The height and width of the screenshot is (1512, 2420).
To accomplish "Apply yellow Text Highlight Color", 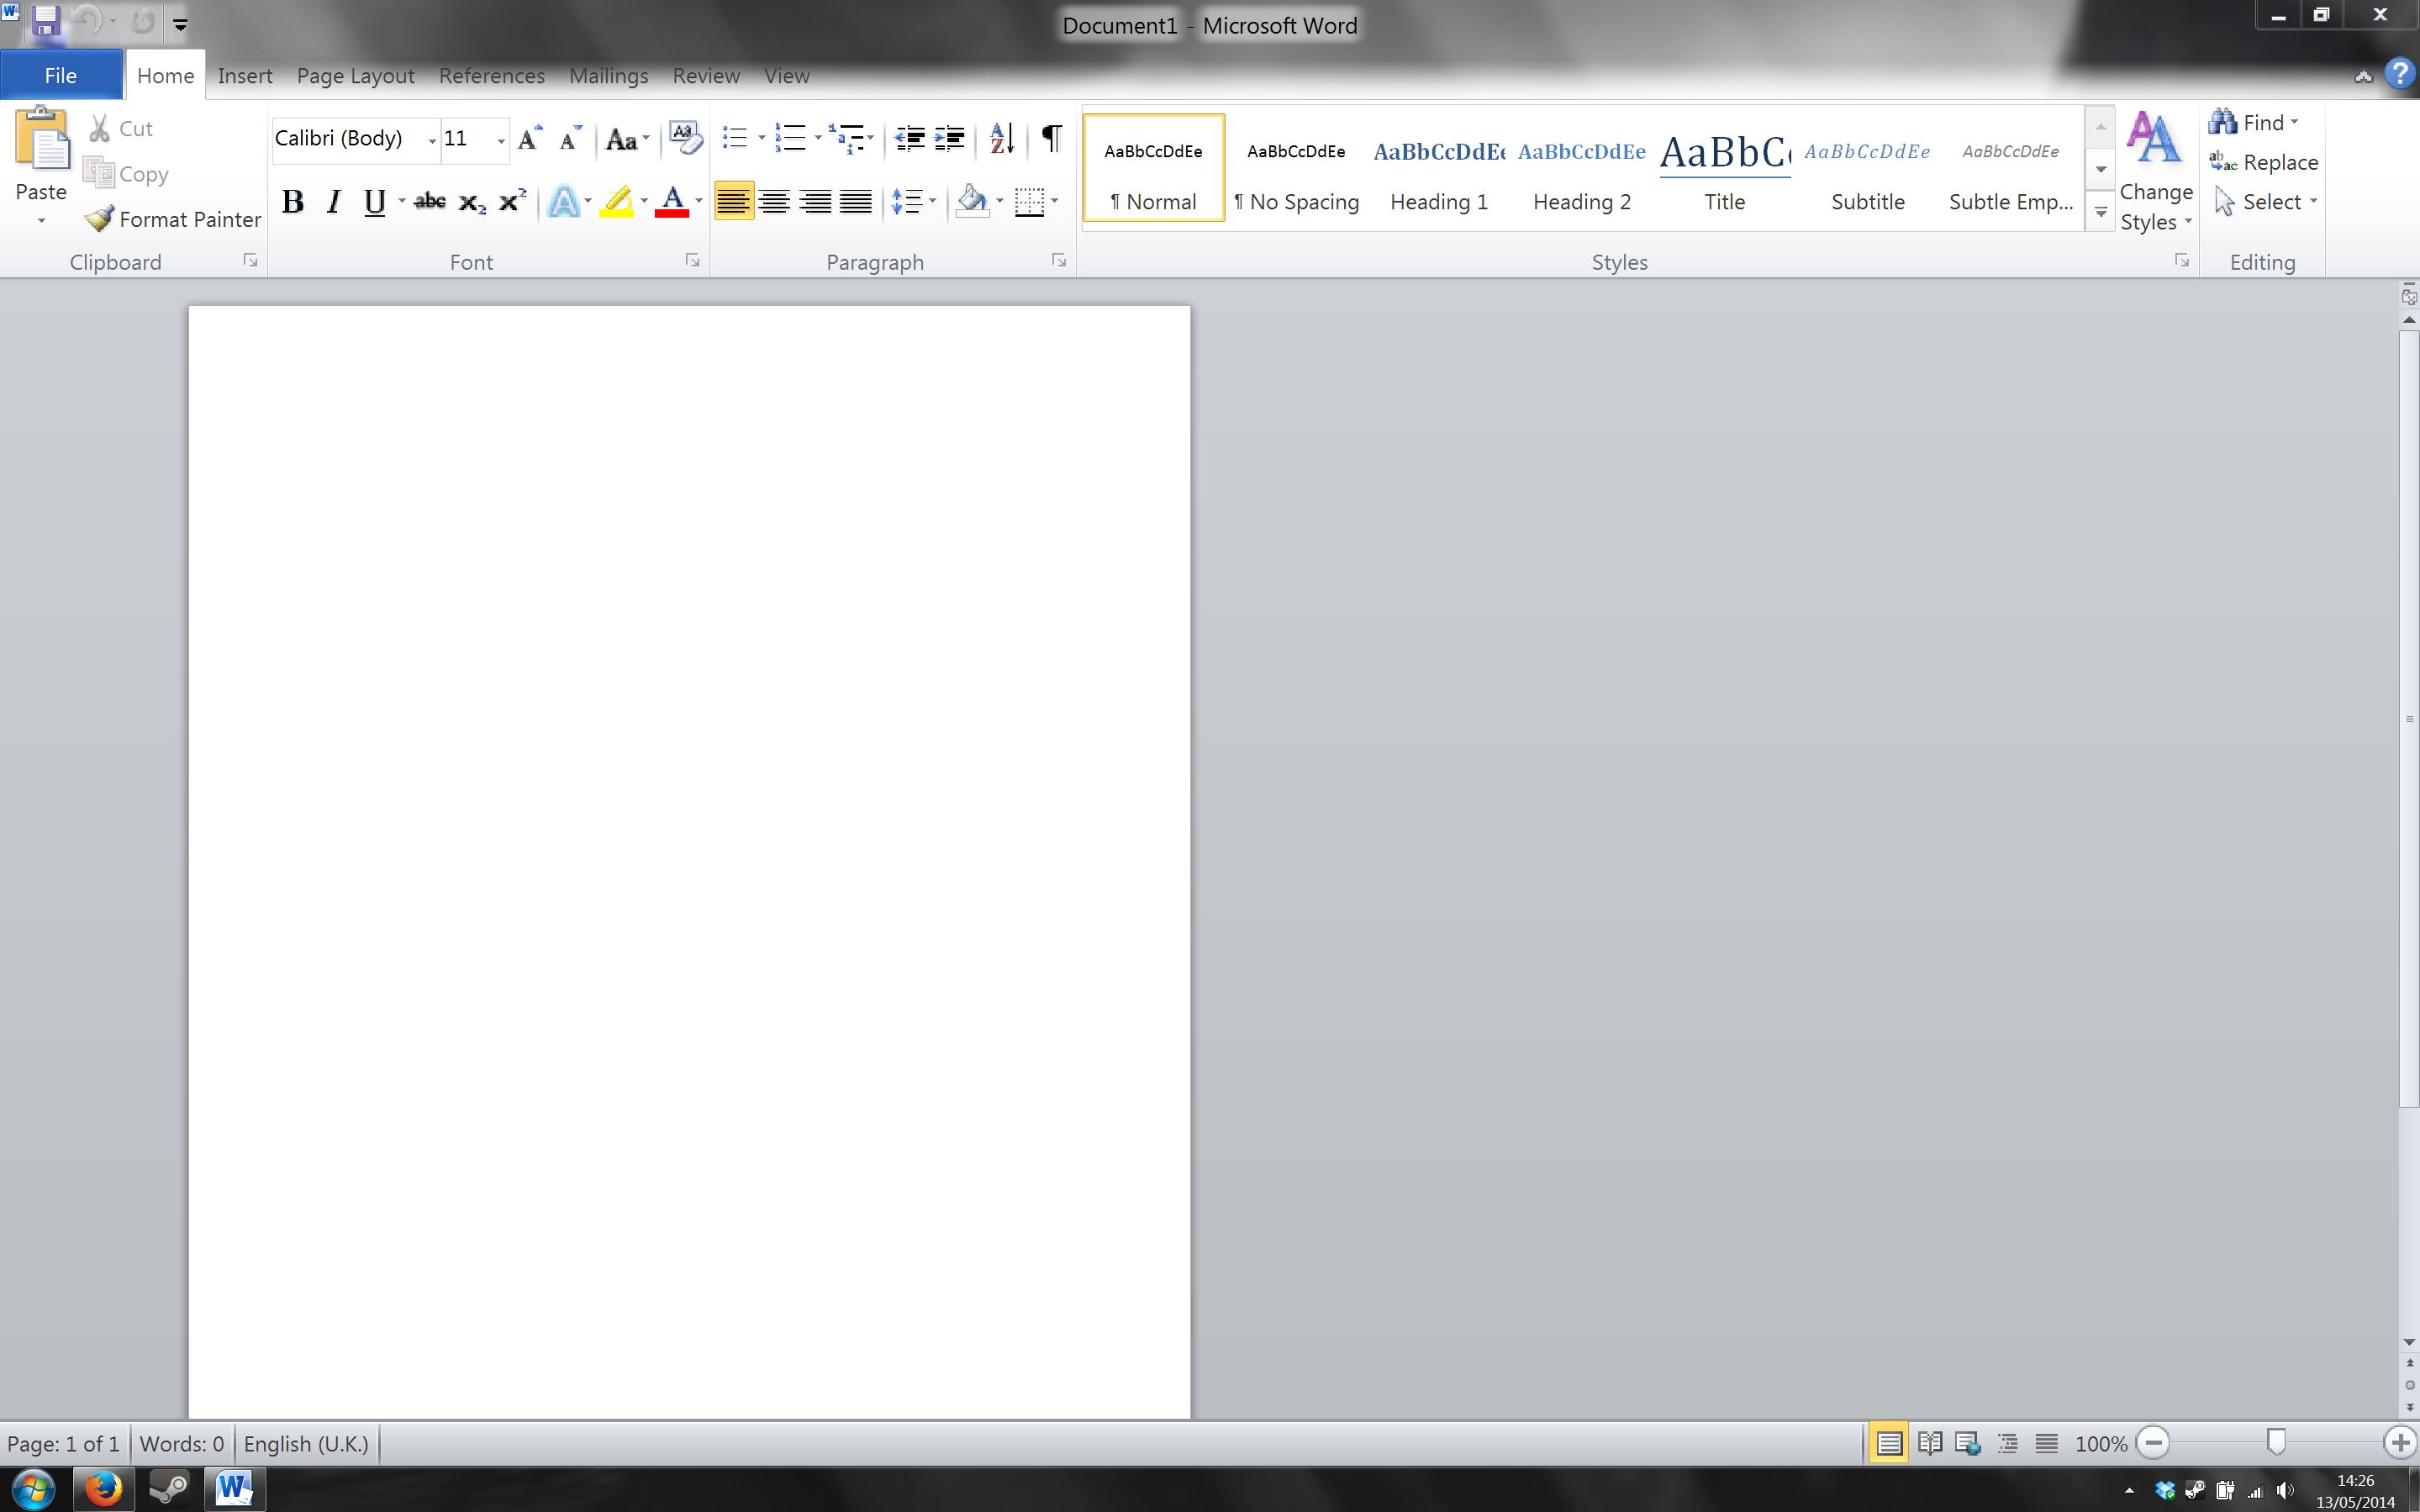I will [x=617, y=202].
